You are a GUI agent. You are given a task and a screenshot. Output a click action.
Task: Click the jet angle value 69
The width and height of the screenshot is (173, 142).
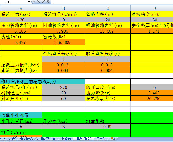click(x=64, y=99)
